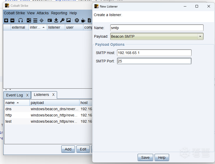Image resolution: width=215 pixels, height=164 pixels.
Task: Click the SMTP Host input field
Action: click(x=154, y=53)
